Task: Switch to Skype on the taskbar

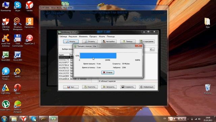Action: pyautogui.click(x=34, y=119)
